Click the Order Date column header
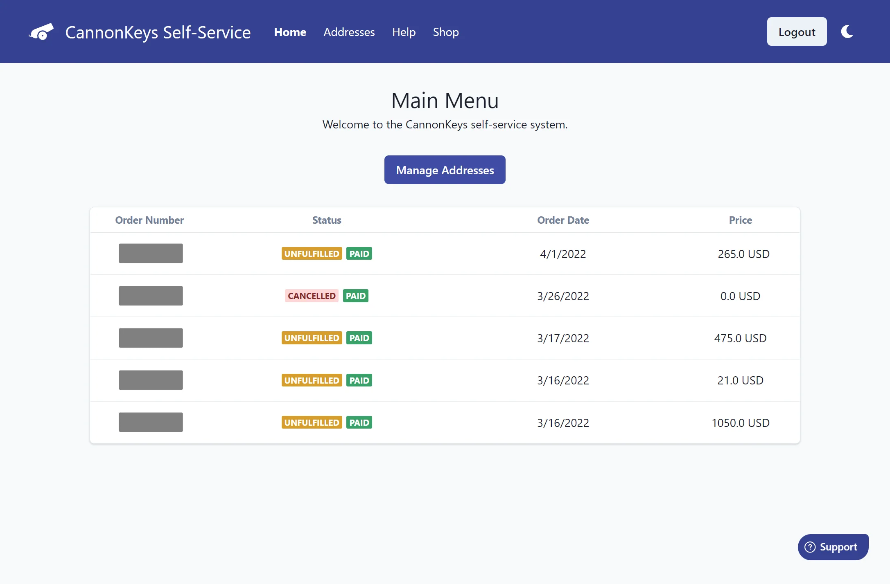 coord(563,220)
